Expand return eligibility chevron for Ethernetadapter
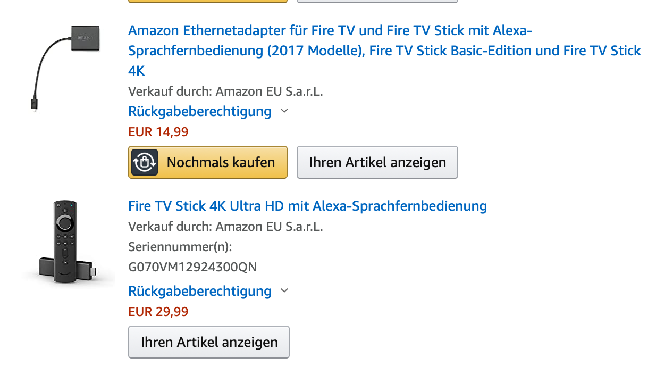This screenshot has height=366, width=656. point(284,111)
